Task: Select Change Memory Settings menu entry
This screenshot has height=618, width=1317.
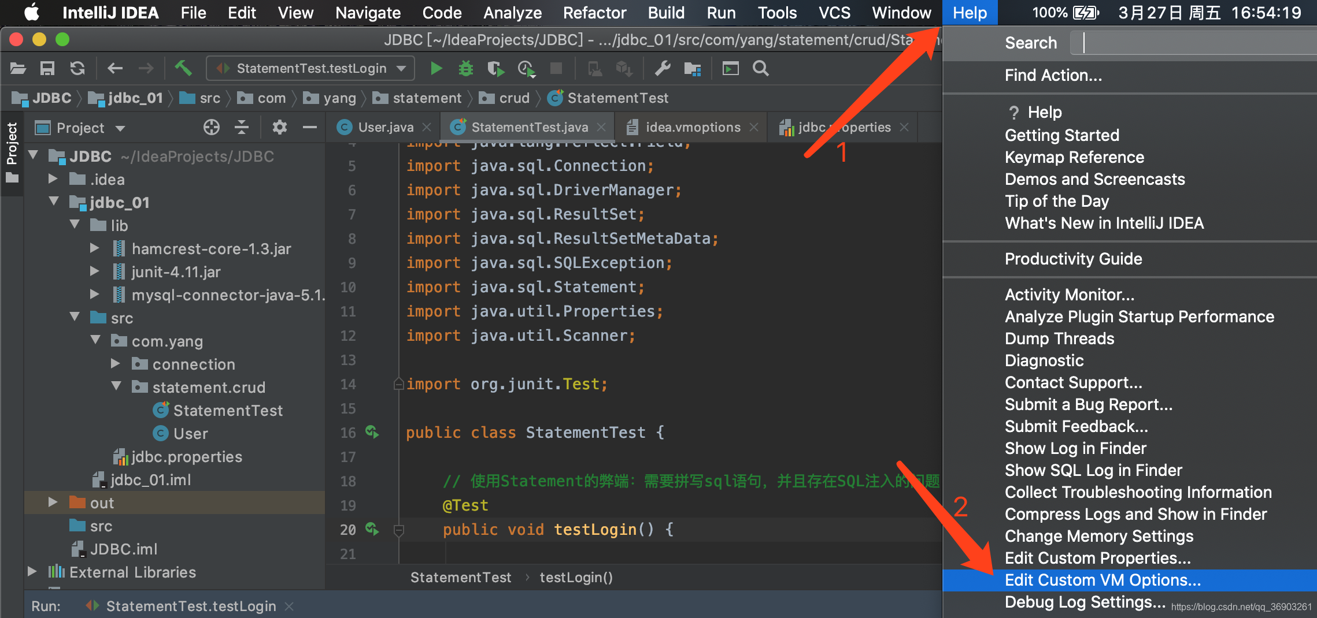Action: [x=1130, y=536]
